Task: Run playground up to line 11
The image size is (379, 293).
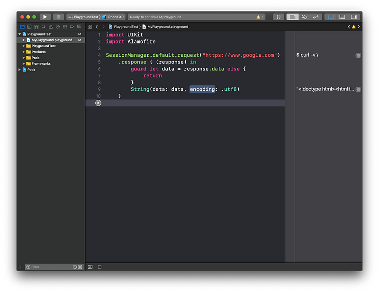Action: pos(98,103)
